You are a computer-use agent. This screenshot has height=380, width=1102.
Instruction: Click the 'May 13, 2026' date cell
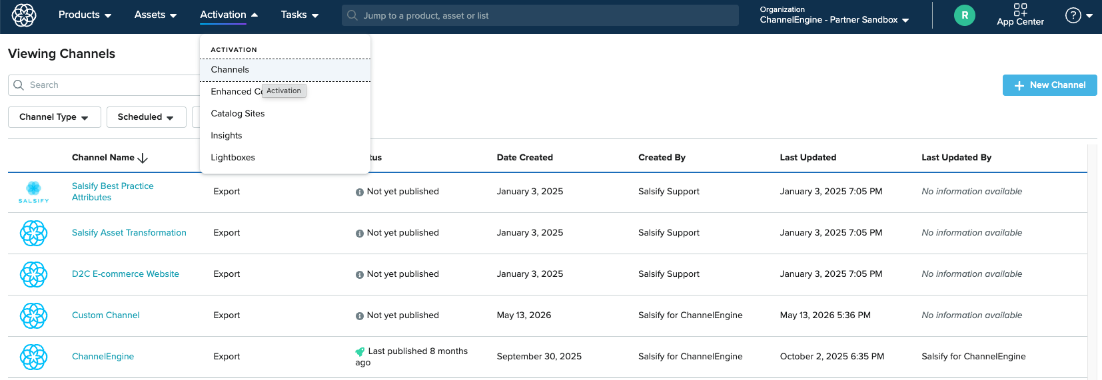[x=524, y=315]
